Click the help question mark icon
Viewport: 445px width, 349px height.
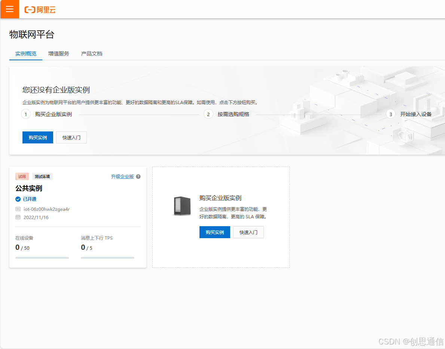click(138, 177)
